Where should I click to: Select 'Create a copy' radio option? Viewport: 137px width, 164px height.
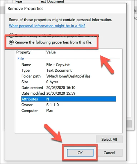point(11,35)
